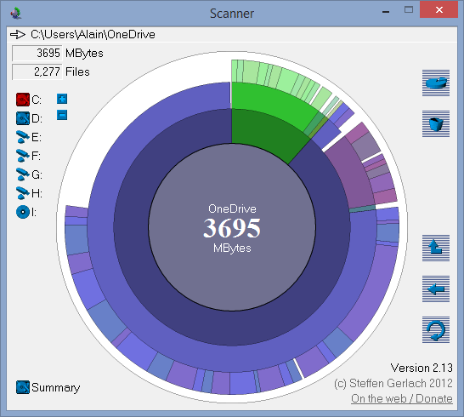The width and height of the screenshot is (464, 417).
Task: Click the (c) Steffen Gerlach 2012 text
Action: tap(393, 383)
